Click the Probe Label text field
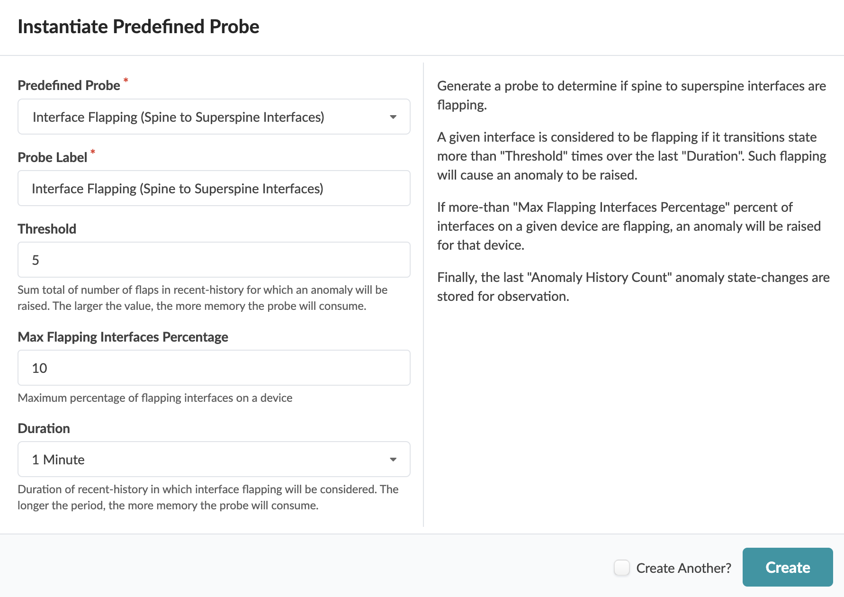This screenshot has height=597, width=844. pyautogui.click(x=213, y=189)
